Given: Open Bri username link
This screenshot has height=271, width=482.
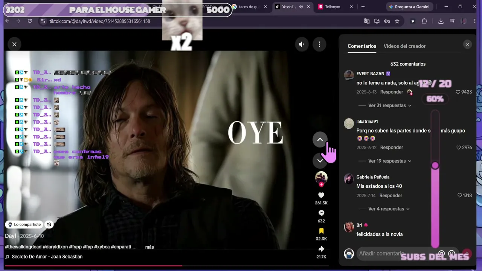Looking at the screenshot, I should (x=359, y=225).
